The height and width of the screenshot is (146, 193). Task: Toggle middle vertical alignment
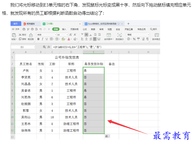tap(86, 35)
